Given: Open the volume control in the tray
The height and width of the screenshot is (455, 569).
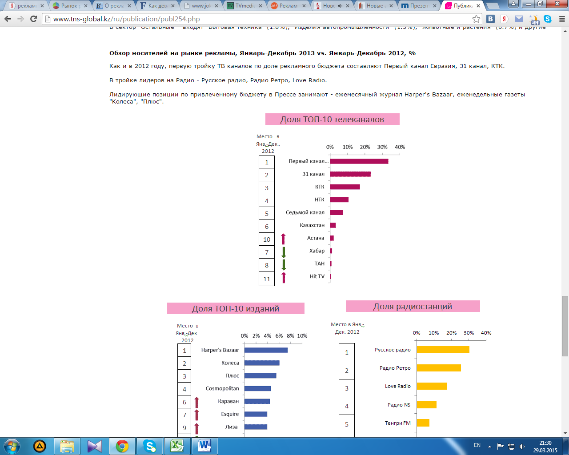Looking at the screenshot, I should 522,446.
